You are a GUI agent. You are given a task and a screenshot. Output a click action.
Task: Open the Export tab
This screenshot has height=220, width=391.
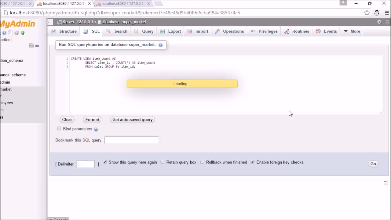tap(171, 31)
